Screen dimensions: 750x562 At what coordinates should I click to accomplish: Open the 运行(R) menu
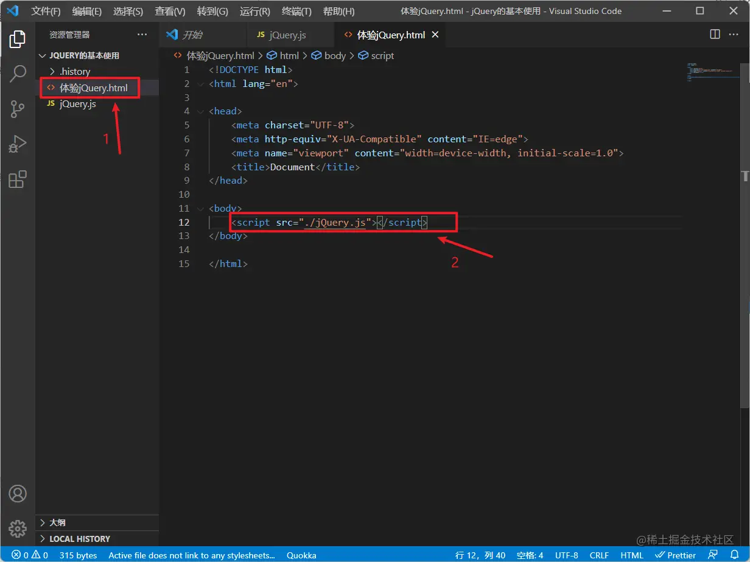255,11
